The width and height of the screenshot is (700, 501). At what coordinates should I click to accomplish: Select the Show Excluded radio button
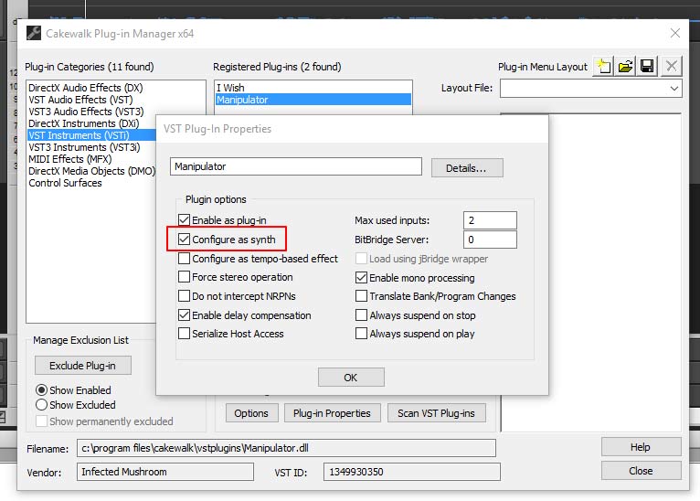click(42, 405)
